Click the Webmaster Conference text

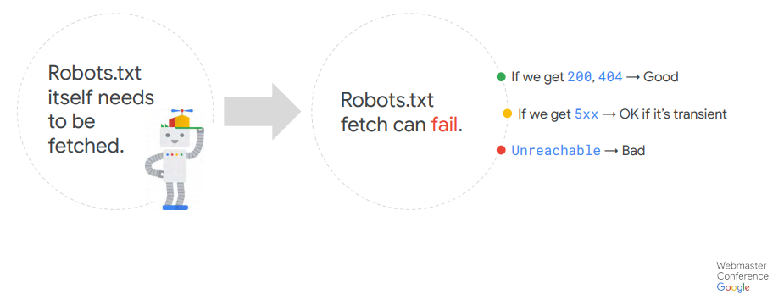click(742, 270)
